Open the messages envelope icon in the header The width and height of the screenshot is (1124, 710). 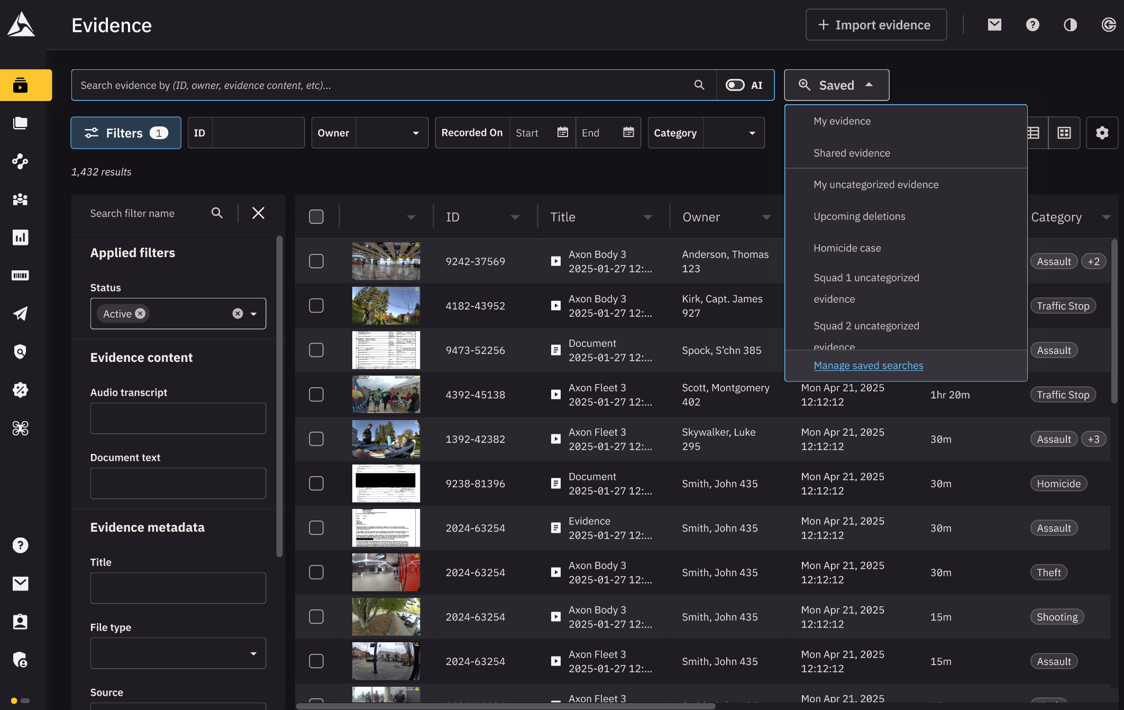coord(994,24)
